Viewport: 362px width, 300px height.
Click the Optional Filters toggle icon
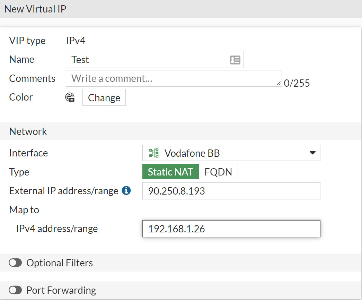pos(15,263)
